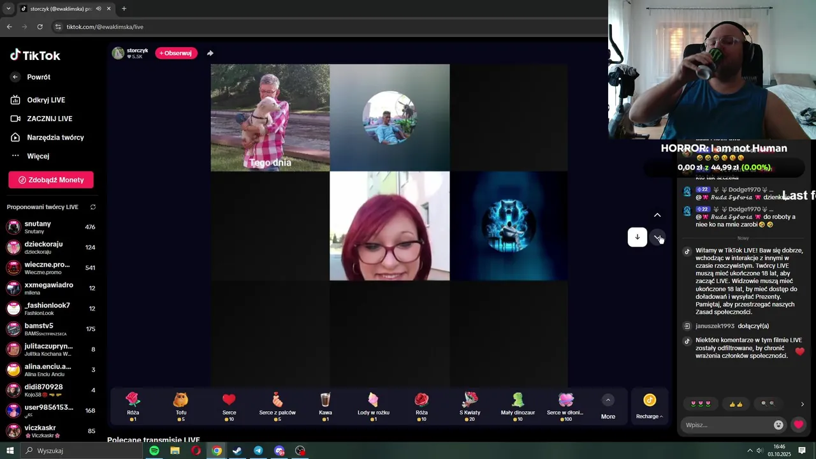Open dzieckoraju live creator

[51, 247]
